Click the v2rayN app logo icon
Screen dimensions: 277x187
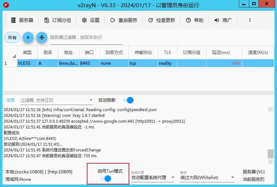point(6,5)
